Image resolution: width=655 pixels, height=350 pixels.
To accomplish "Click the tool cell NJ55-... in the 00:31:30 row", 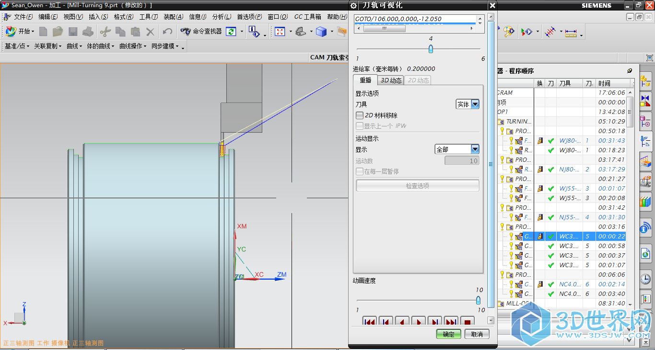I will (570, 217).
